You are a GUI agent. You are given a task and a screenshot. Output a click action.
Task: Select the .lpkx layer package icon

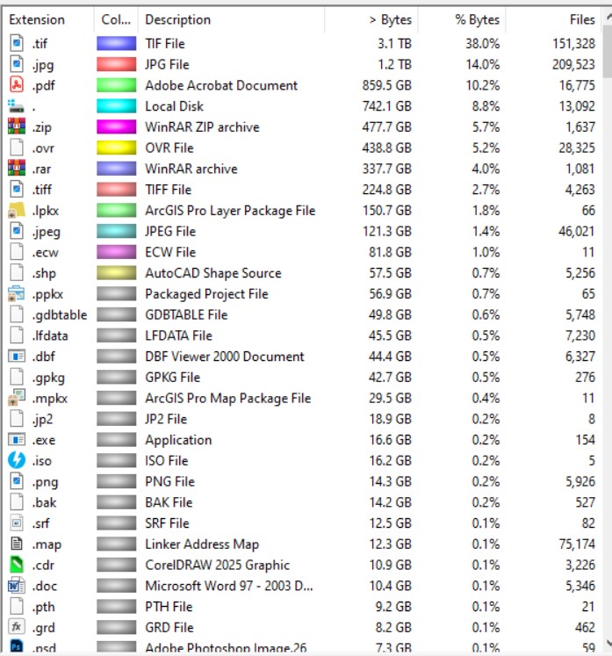click(16, 211)
